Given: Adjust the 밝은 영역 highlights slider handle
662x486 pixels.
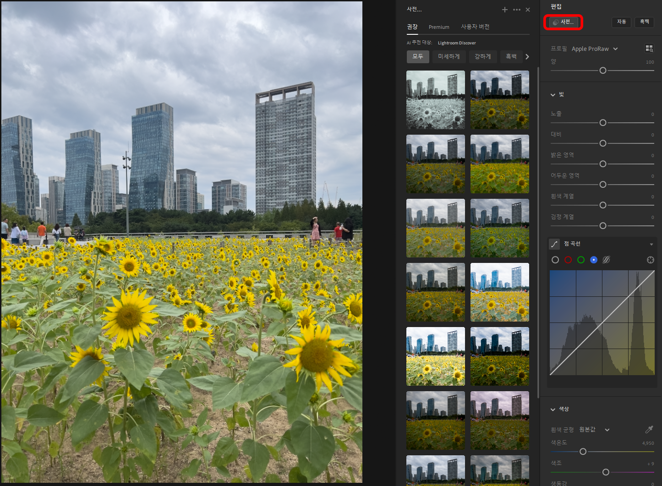Looking at the screenshot, I should 603,164.
